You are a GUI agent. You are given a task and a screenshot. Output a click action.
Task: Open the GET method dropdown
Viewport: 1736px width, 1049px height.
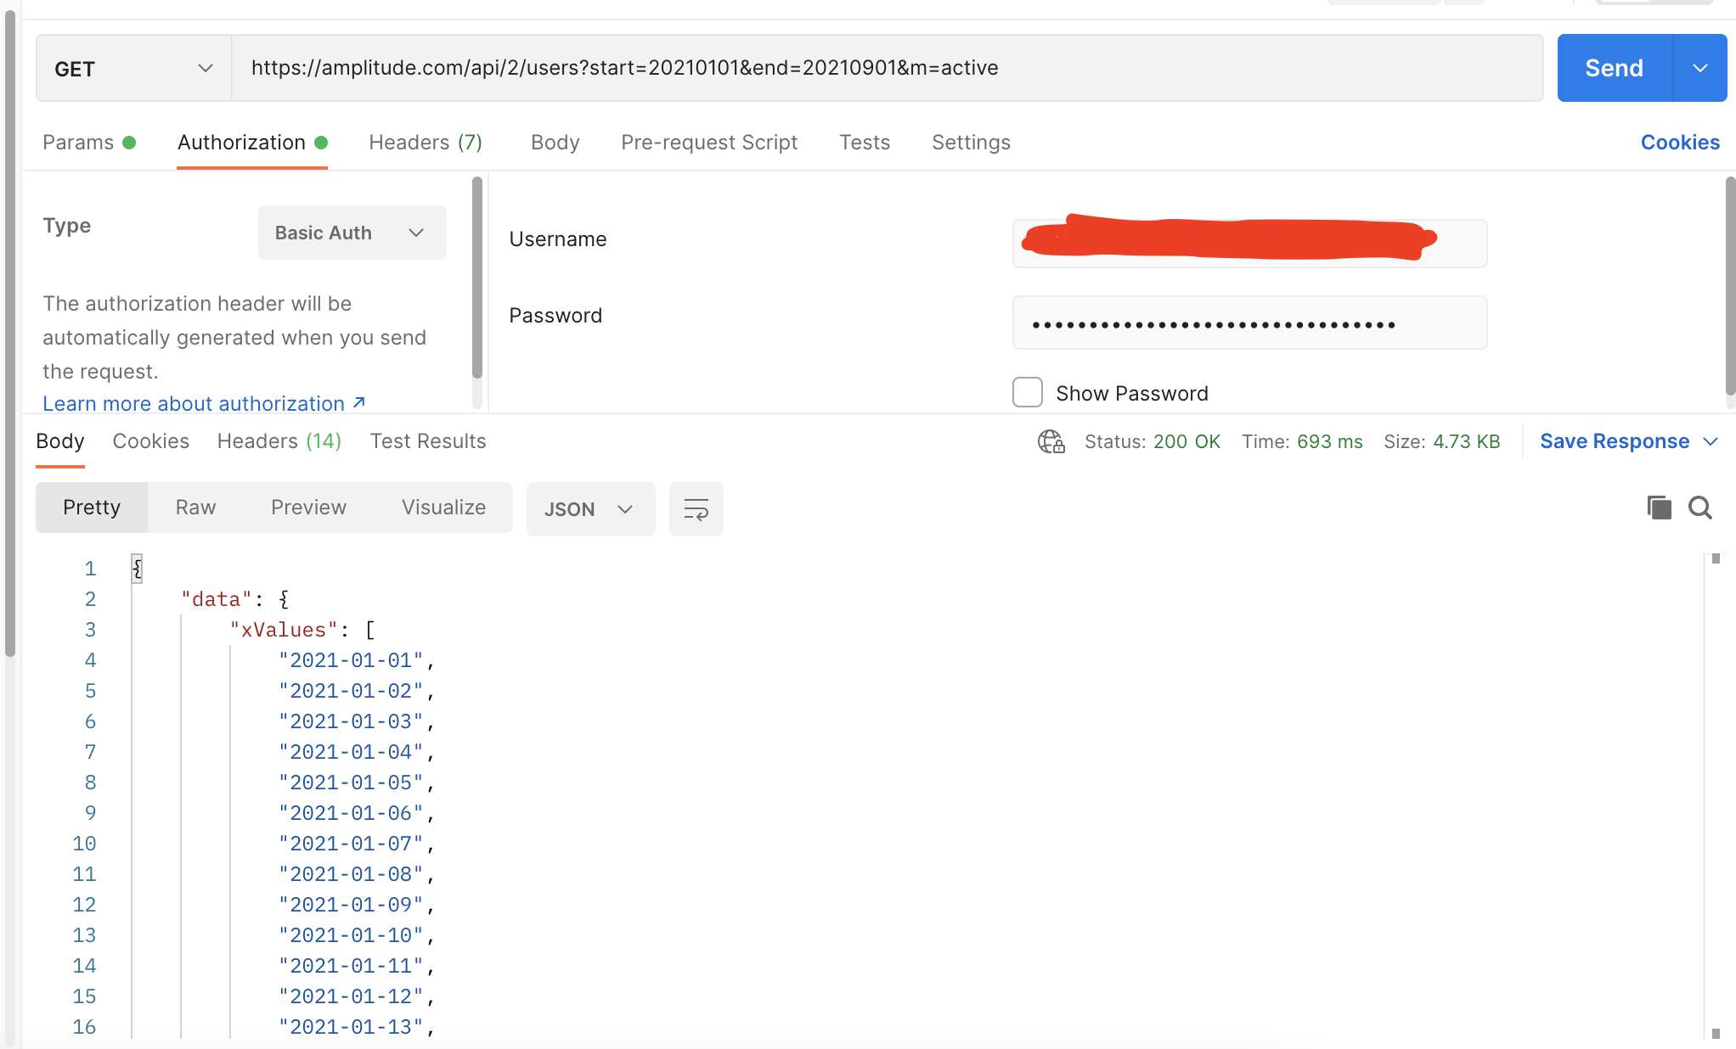tap(133, 69)
